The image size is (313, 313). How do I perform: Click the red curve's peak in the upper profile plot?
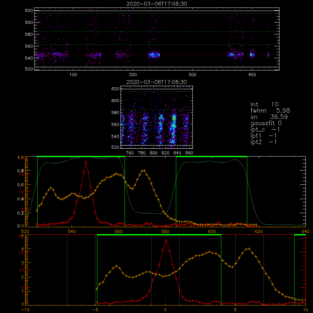tap(86, 162)
